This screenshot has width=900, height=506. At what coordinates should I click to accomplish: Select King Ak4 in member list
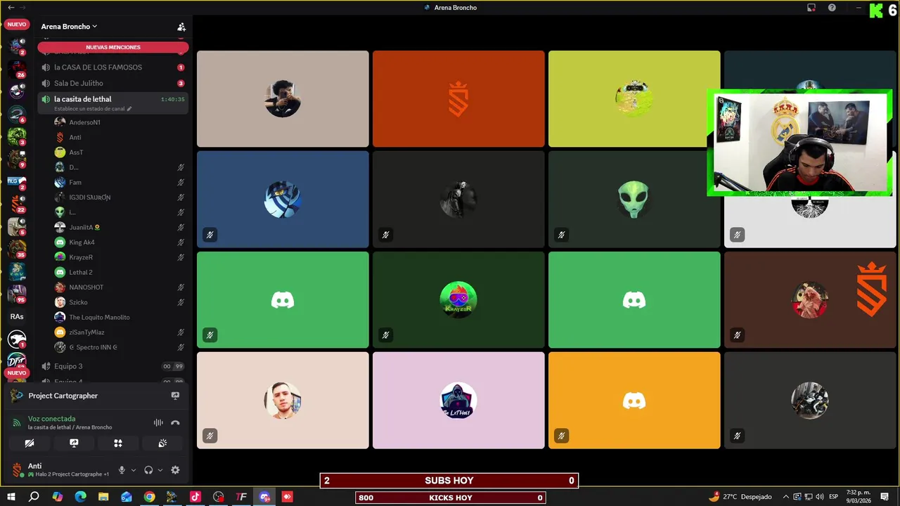click(120, 242)
